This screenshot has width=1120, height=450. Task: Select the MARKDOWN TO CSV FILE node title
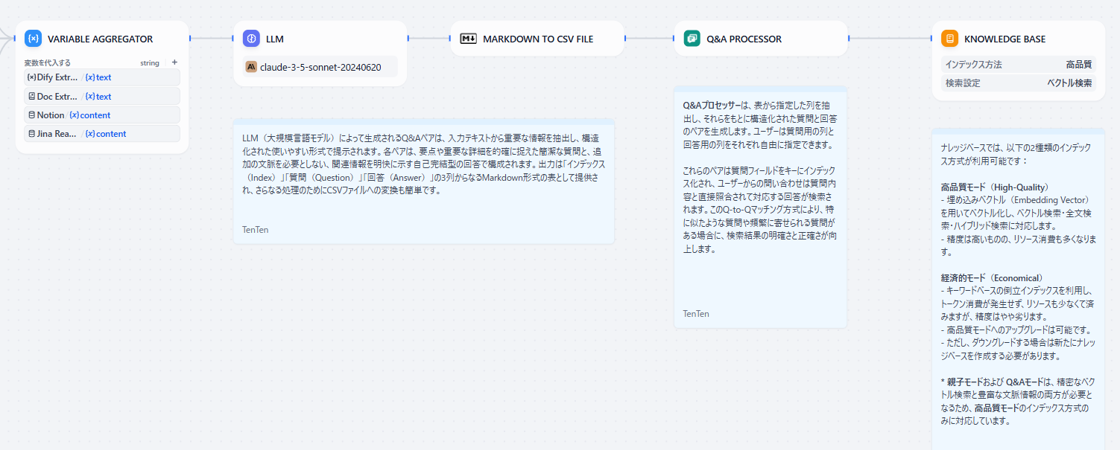click(538, 39)
